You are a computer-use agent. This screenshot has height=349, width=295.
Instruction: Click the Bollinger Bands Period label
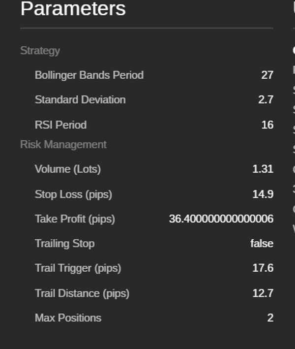pos(89,75)
